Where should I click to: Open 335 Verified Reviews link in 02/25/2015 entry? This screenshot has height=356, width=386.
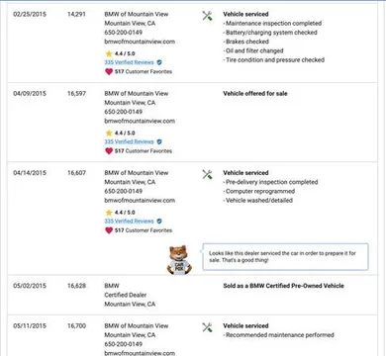(x=129, y=62)
